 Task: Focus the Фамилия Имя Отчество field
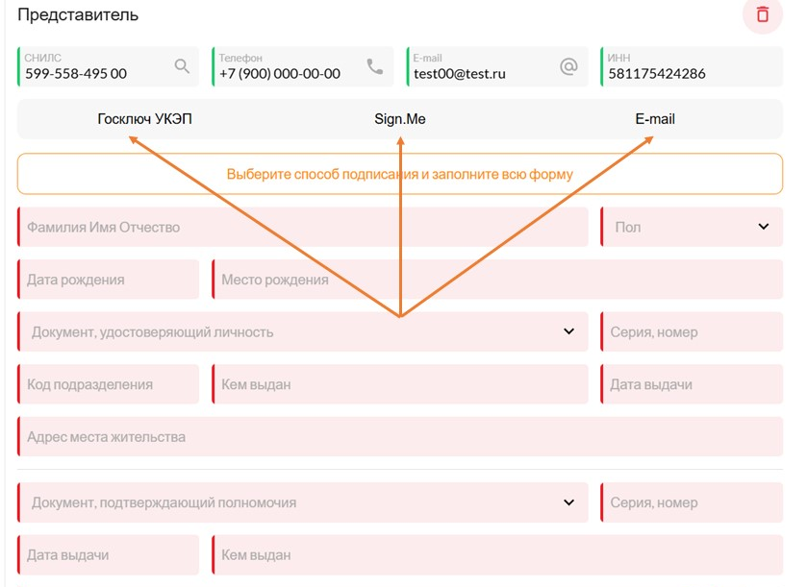[303, 227]
